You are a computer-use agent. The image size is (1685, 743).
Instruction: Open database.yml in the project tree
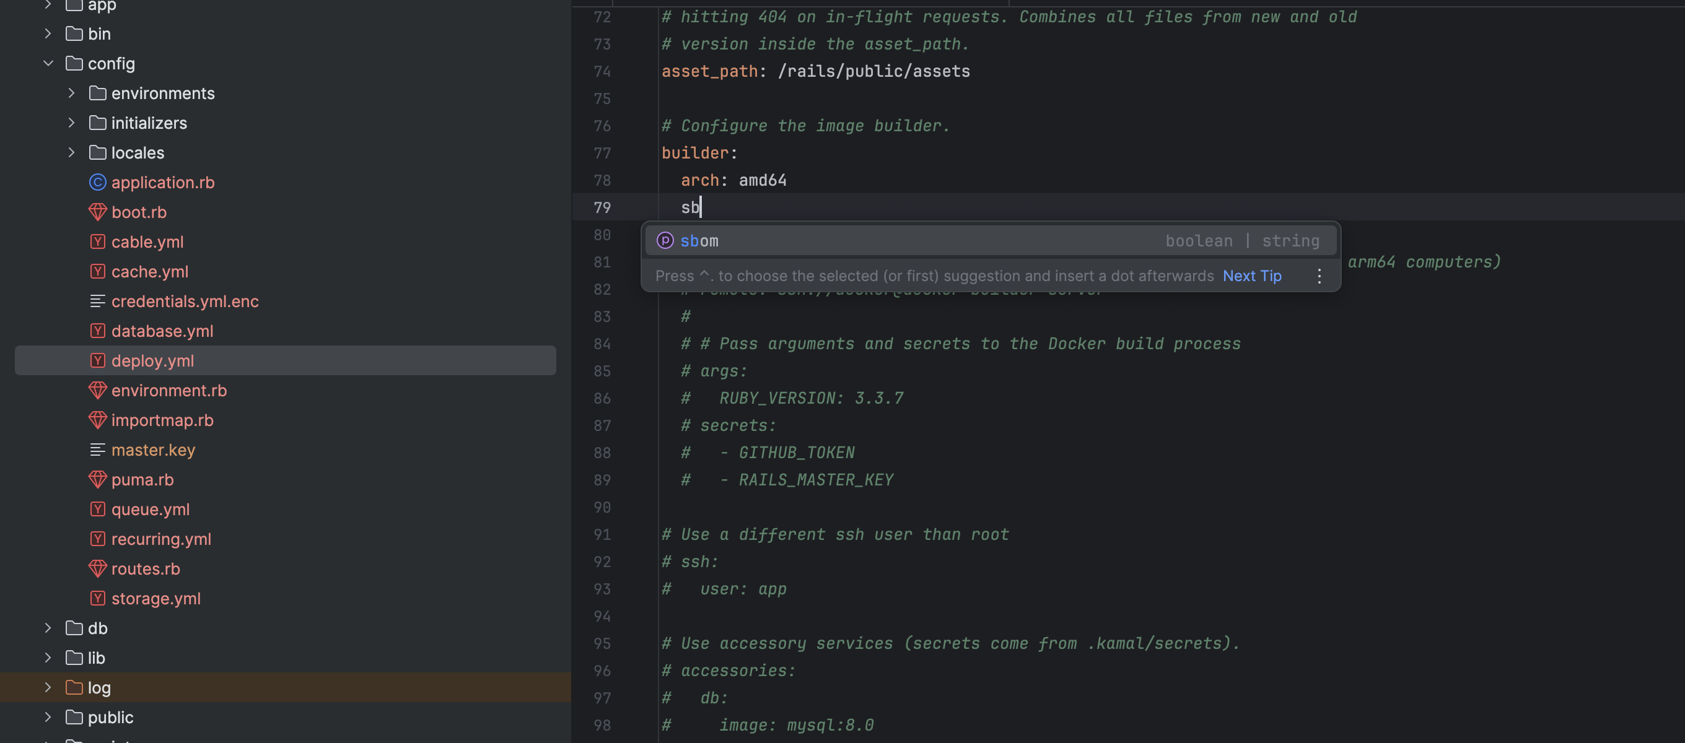[162, 331]
